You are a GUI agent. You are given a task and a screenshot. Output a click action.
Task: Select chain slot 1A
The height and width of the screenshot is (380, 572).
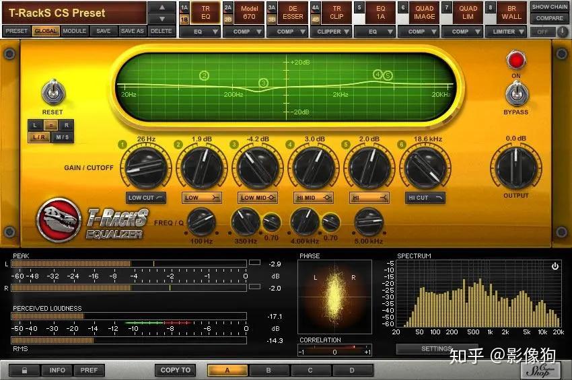point(184,7)
